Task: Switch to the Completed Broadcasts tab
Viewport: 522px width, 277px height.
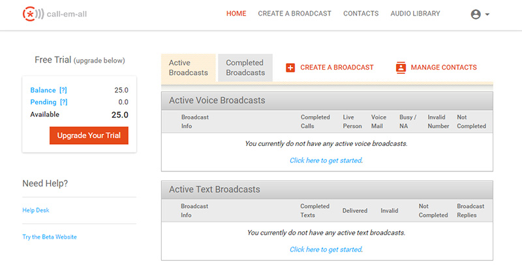Action: (x=245, y=68)
